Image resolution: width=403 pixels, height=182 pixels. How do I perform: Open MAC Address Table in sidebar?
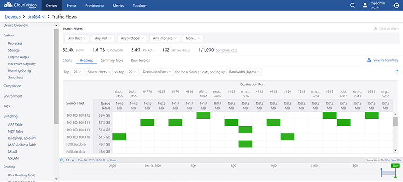[22, 145]
